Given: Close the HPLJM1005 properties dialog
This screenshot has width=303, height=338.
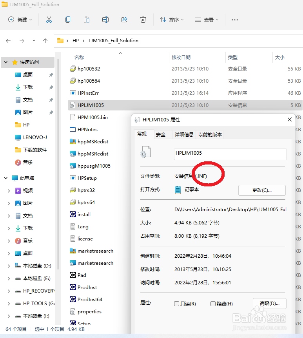Looking at the screenshot, I should point(290,119).
